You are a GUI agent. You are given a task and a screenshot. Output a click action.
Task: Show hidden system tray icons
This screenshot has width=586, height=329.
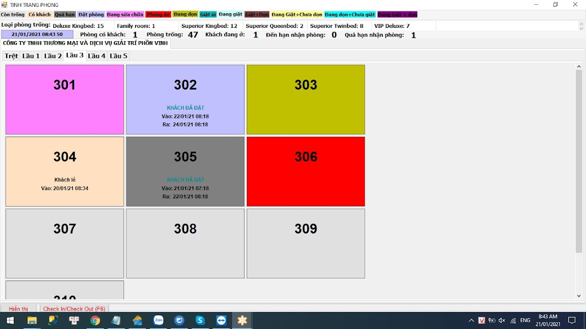point(471,320)
